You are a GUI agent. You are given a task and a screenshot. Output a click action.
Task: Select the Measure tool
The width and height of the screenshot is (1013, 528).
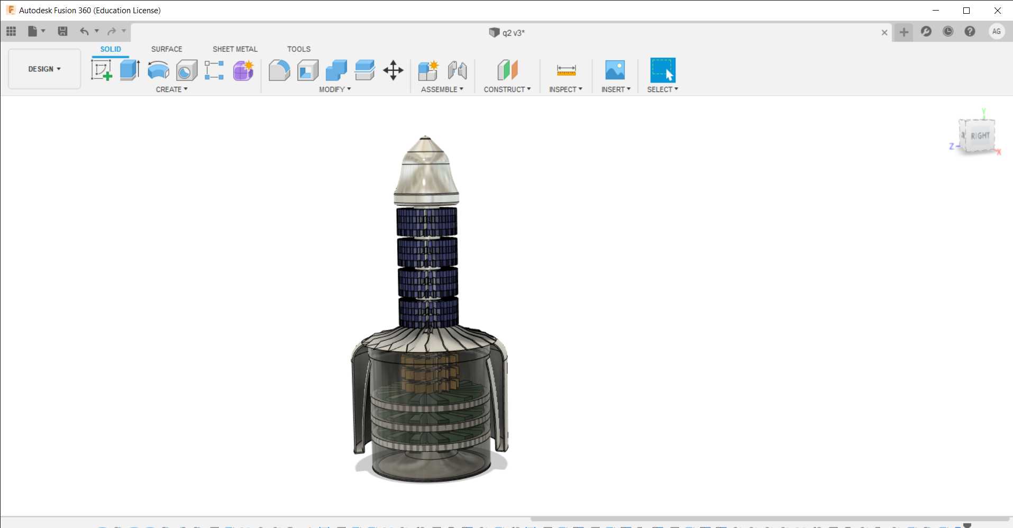[x=566, y=70]
